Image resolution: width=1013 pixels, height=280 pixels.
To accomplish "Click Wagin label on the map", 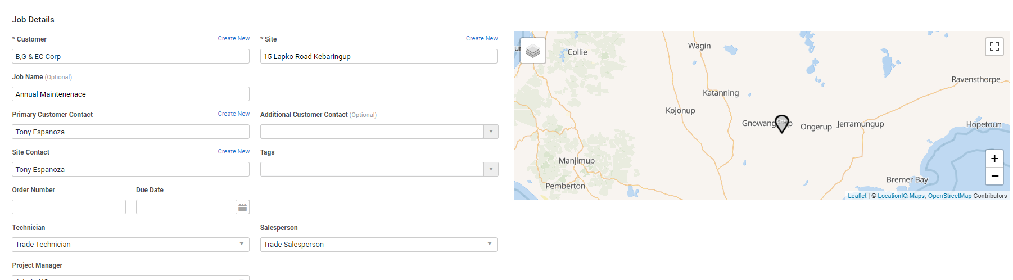I will pos(699,46).
